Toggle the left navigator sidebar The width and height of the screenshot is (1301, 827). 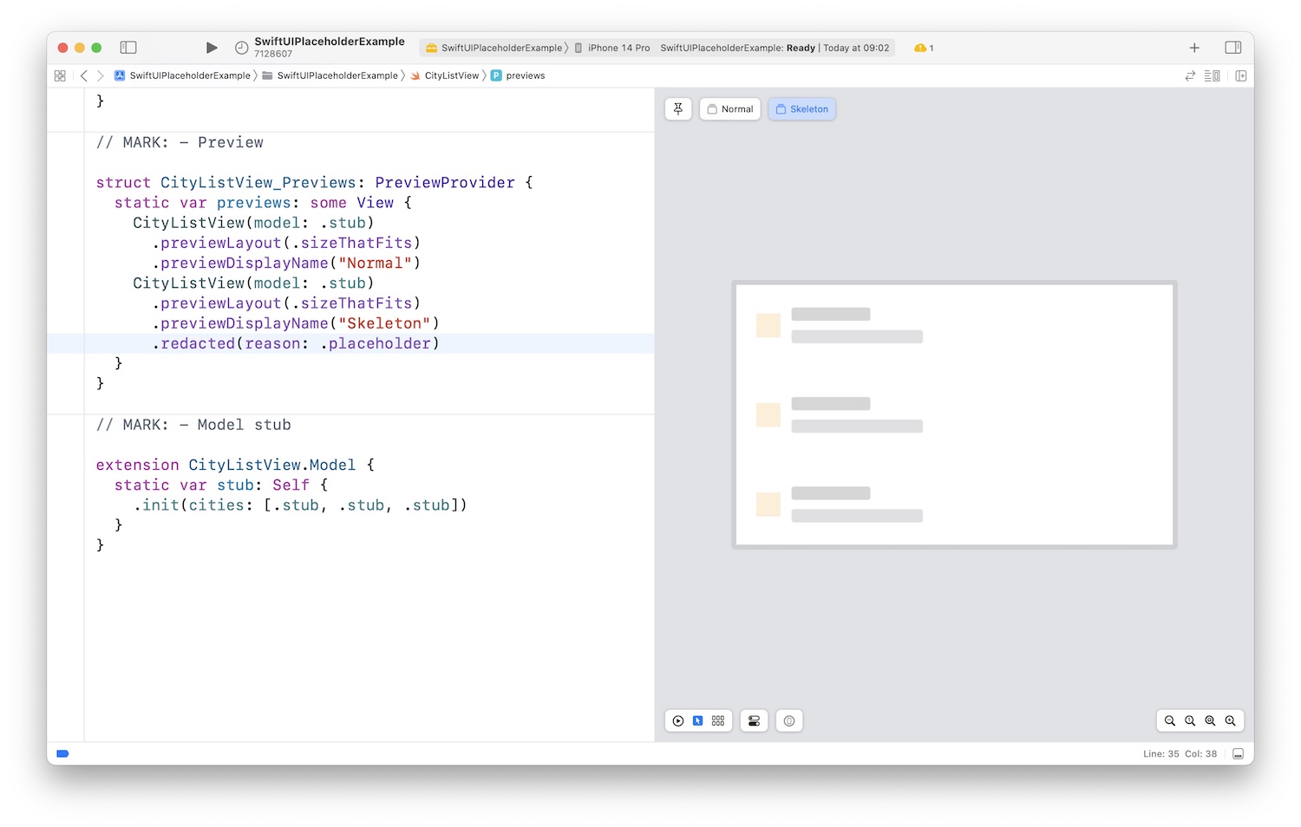pyautogui.click(x=128, y=48)
